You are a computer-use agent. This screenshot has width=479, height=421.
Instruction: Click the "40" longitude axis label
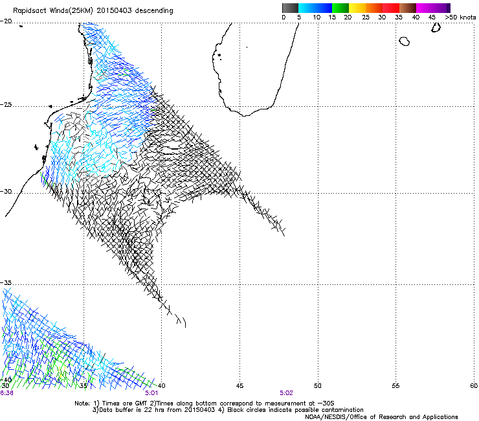161,386
